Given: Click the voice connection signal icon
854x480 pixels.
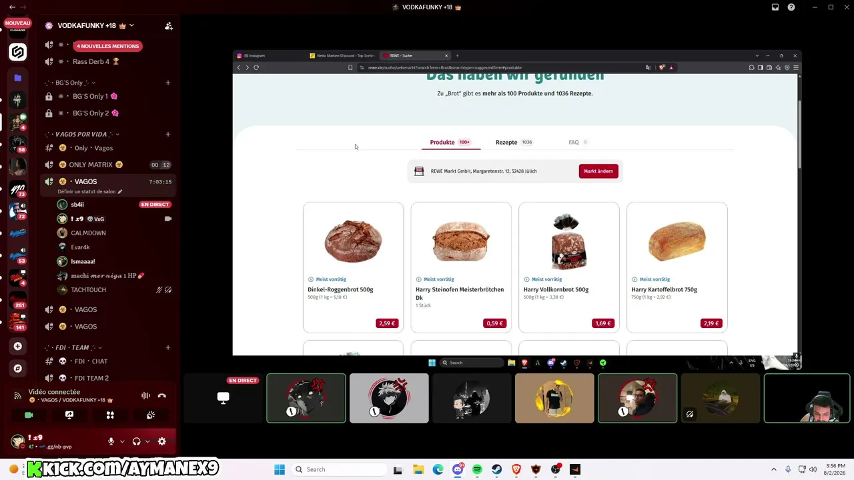Looking at the screenshot, I should coord(18,396).
